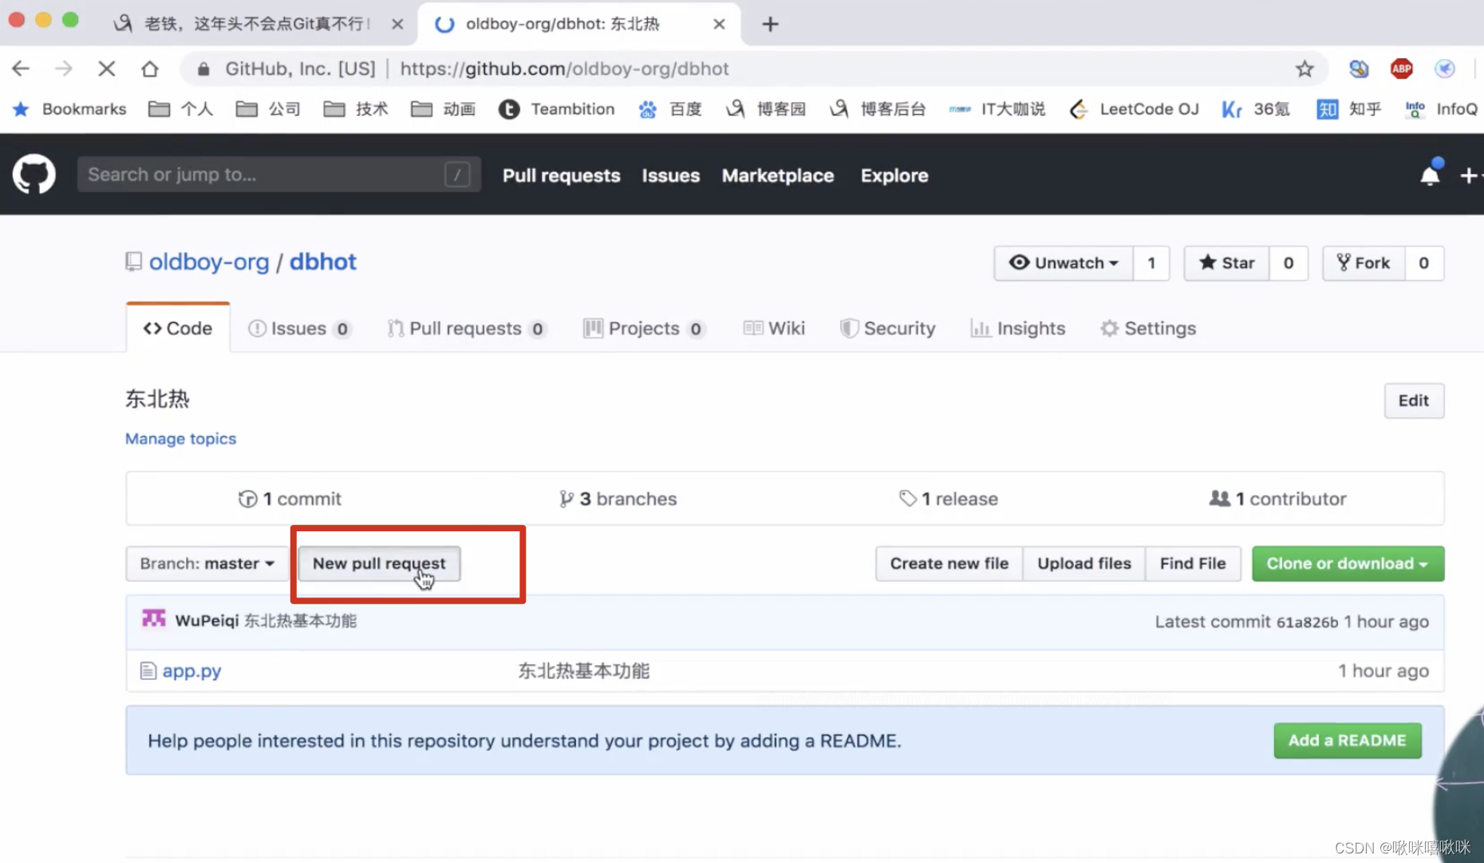
Task: Click the GitHub octocat logo
Action: point(34,175)
